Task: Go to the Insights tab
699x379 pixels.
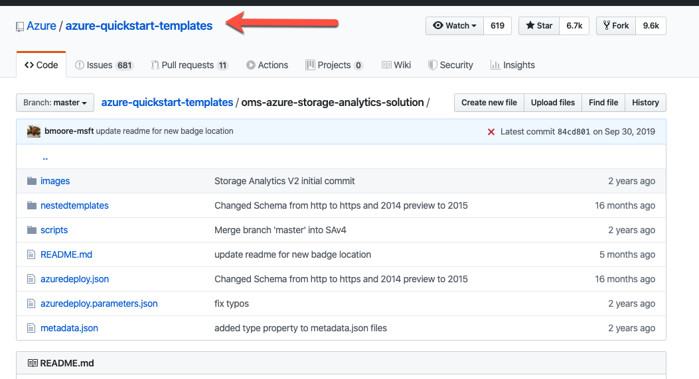Action: coord(512,65)
